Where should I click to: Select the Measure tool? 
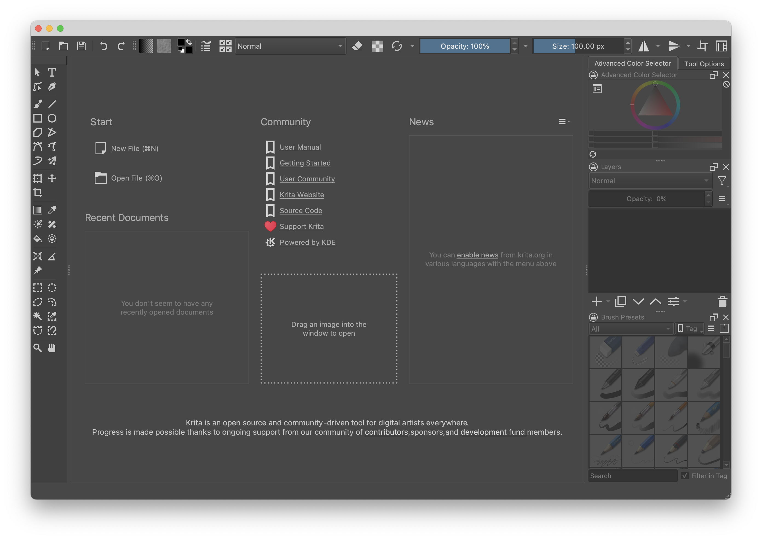click(x=52, y=256)
